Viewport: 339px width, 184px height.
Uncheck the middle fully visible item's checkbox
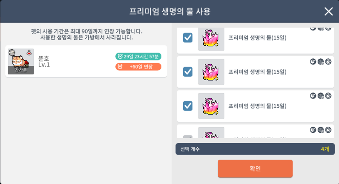(188, 72)
